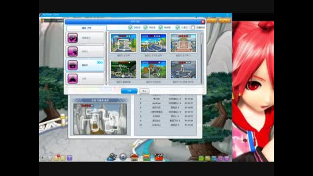The width and height of the screenshot is (313, 176).
Task: Open the red chest icon in bottom bar
Action: tap(159, 157)
